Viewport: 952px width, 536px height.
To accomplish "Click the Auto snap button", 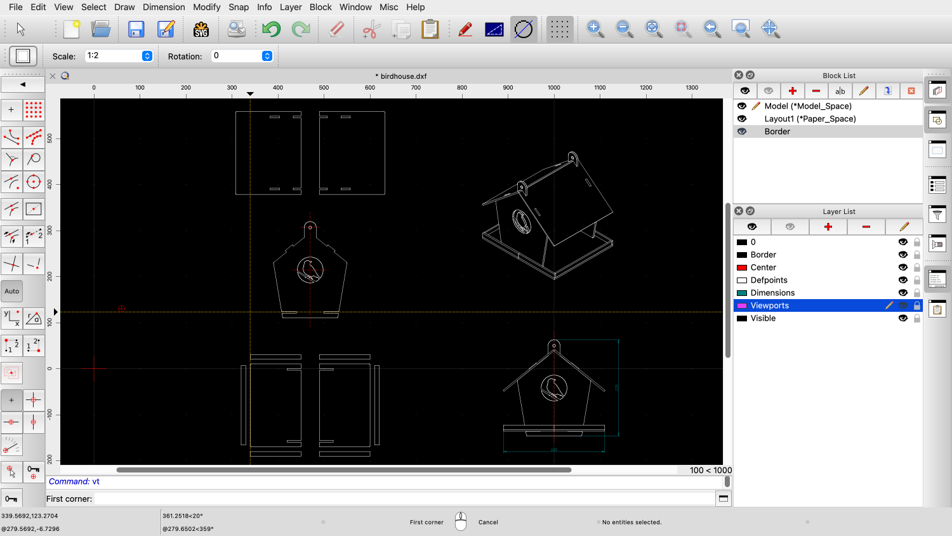I will [12, 291].
